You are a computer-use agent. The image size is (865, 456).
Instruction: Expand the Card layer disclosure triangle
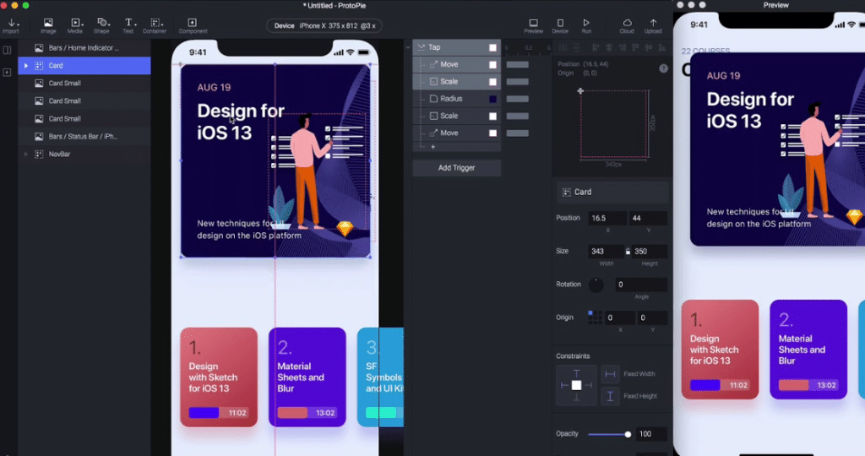pyautogui.click(x=25, y=66)
